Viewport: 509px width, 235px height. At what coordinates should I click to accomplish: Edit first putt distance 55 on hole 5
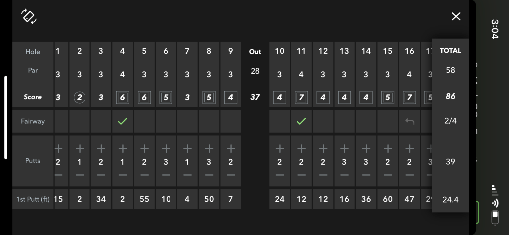(x=144, y=199)
